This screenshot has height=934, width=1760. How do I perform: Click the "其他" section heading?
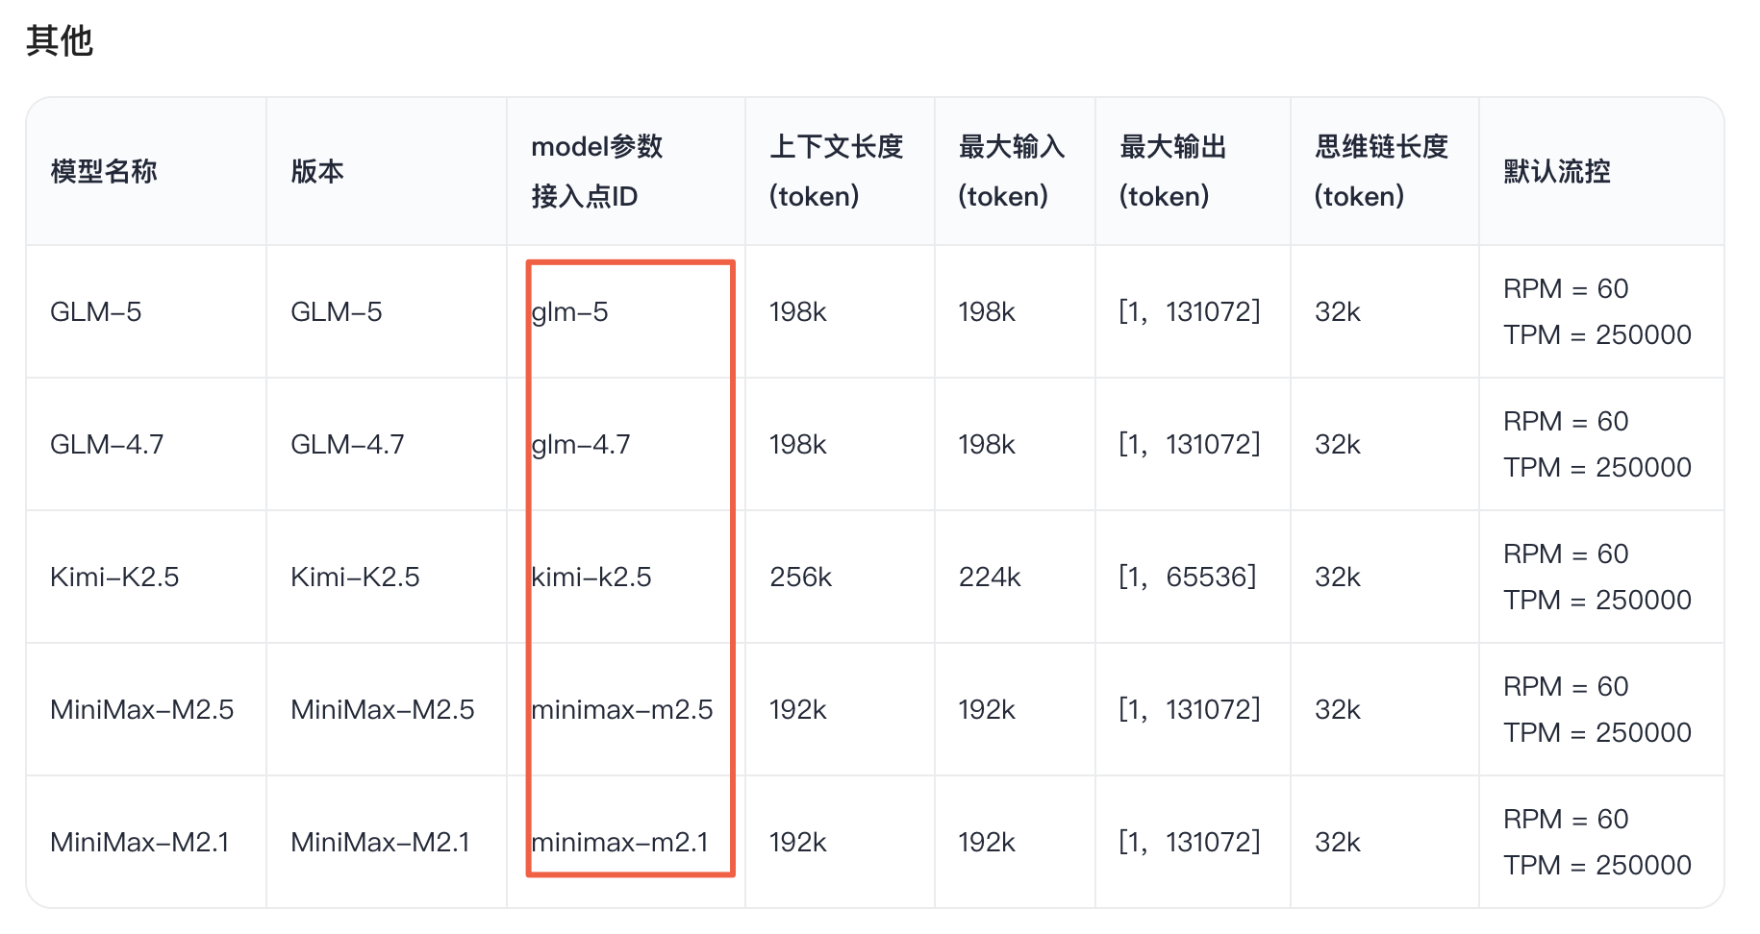(x=60, y=41)
